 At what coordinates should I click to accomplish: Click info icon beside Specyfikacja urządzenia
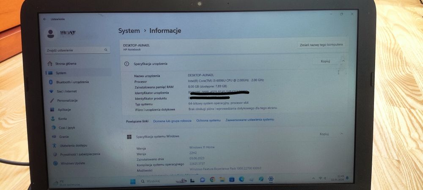(126, 64)
